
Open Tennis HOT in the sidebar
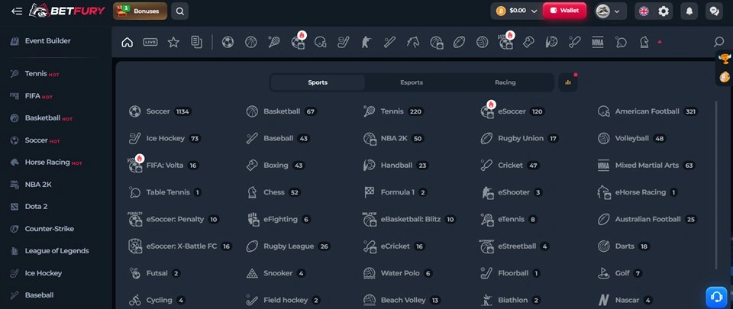35,74
